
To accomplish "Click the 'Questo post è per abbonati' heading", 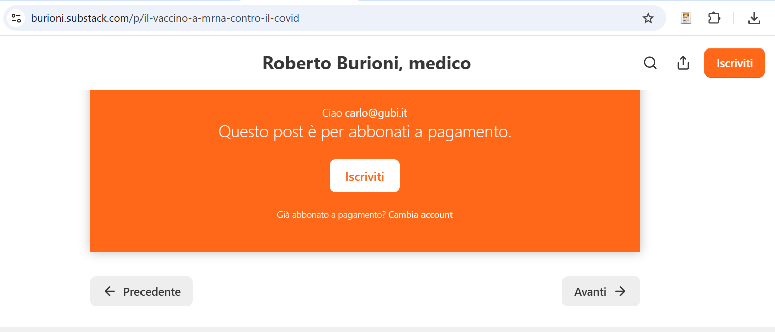I will 365,132.
